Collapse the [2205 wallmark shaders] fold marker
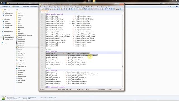Image resolution: width=179 pixels, height=101 pixels. pyautogui.click(x=45, y=87)
